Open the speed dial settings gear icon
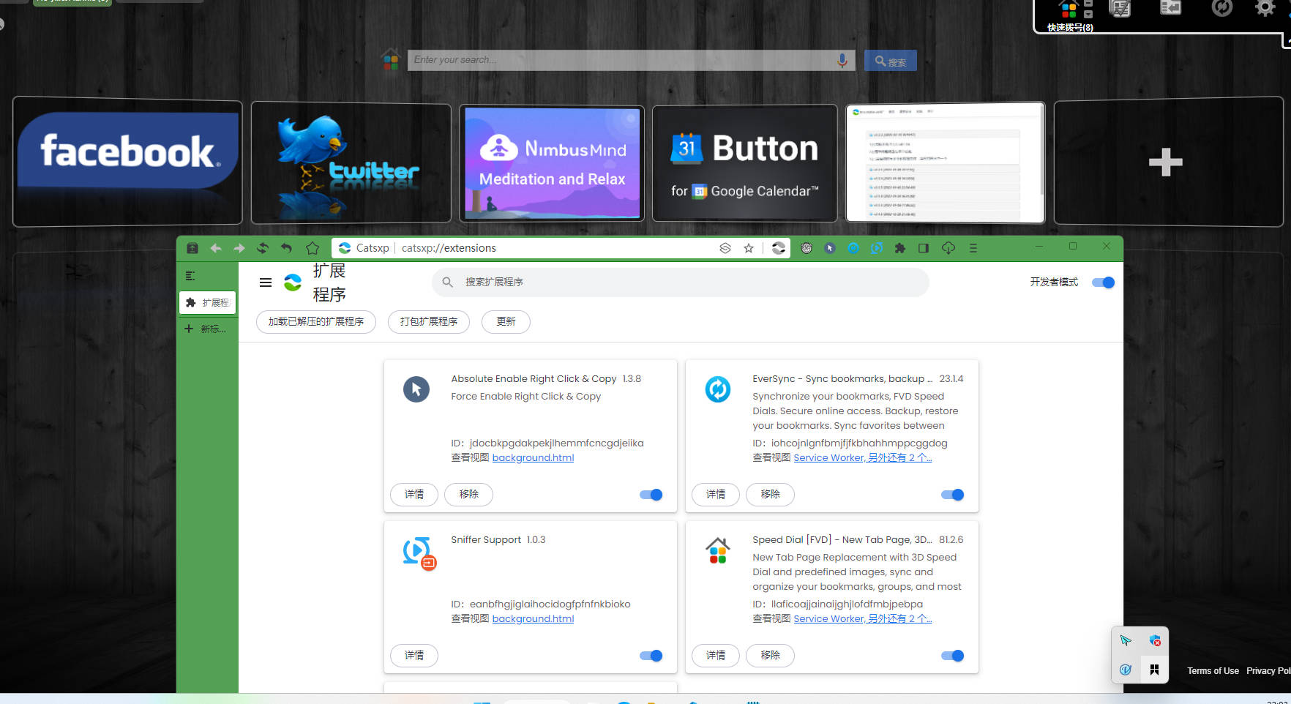The width and height of the screenshot is (1291, 704). [x=1265, y=9]
